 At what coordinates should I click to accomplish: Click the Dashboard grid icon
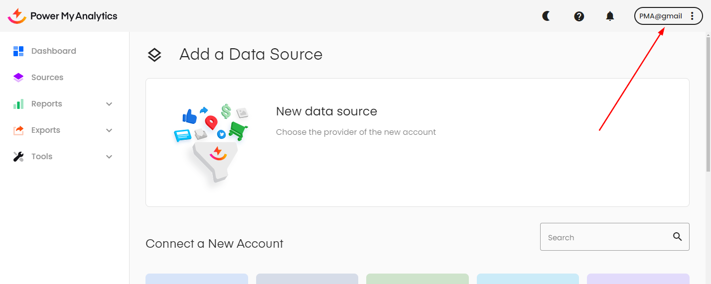tap(18, 51)
